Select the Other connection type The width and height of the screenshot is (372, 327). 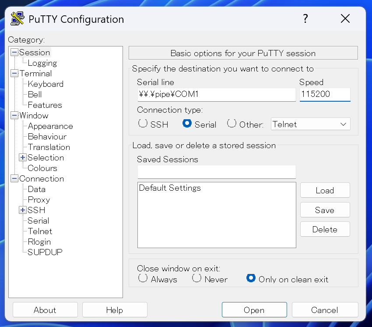coord(231,124)
